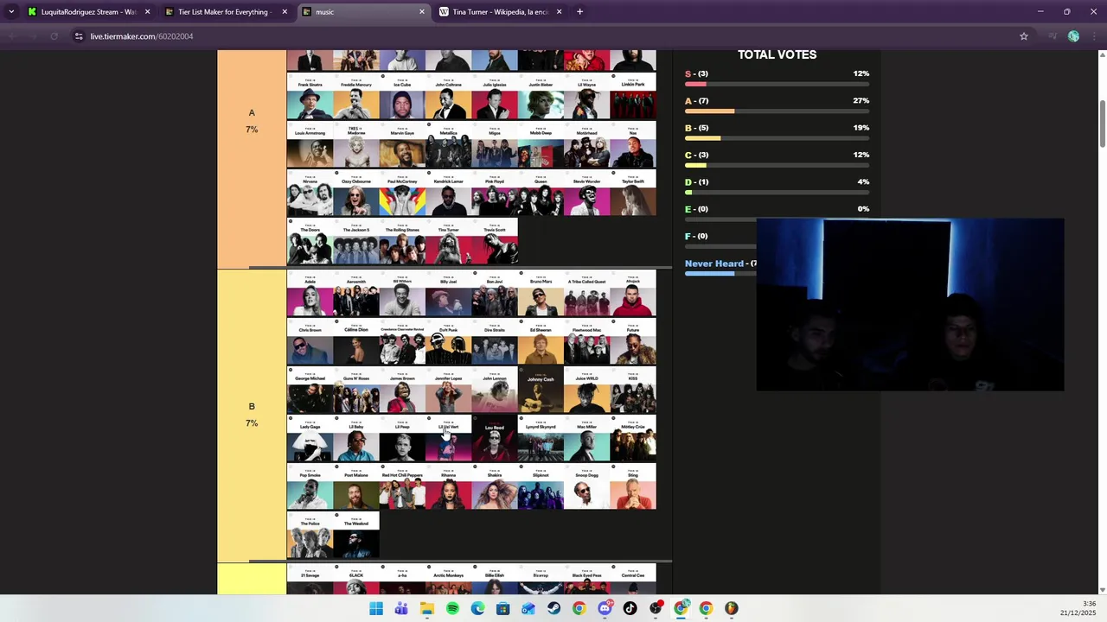Close the Tier List Maker tab
This screenshot has width=1107, height=622.
coord(285,12)
